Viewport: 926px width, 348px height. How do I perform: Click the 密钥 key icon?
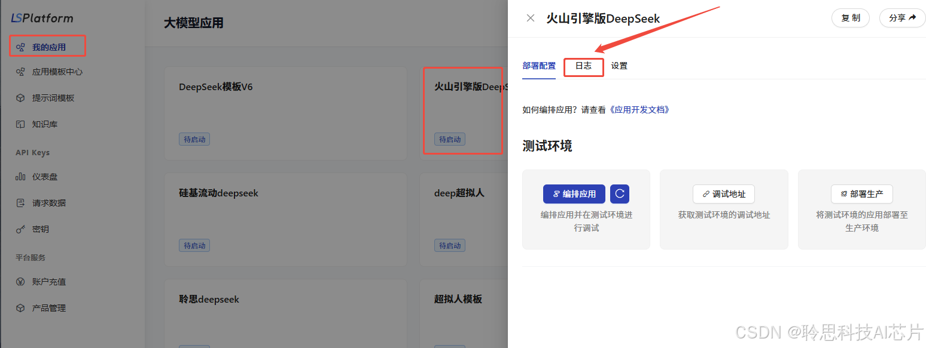point(20,229)
